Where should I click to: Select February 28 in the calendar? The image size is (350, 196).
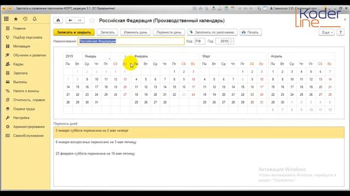pyautogui.click(x=165, y=102)
